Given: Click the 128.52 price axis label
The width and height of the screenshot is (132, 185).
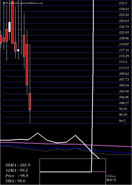Looking at the screenshot, I should (x=124, y=15).
